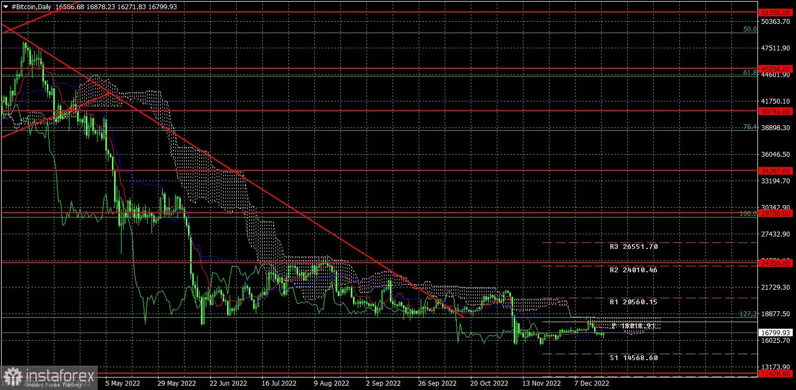Viewport: 796px width, 390px height.
Task: Click the 27432.90 price axis value
Action: point(775,234)
